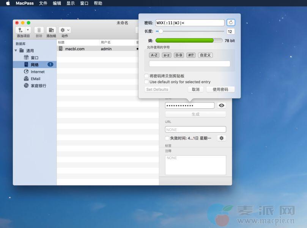Select the Internet group in sidebar

tap(38, 72)
